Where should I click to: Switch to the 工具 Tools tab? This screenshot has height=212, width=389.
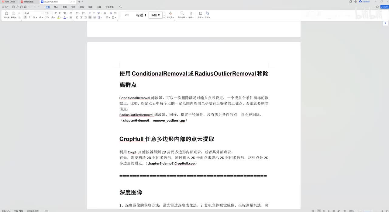click(99, 7)
